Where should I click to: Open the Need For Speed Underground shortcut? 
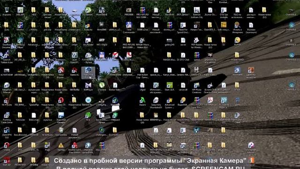[183, 27]
